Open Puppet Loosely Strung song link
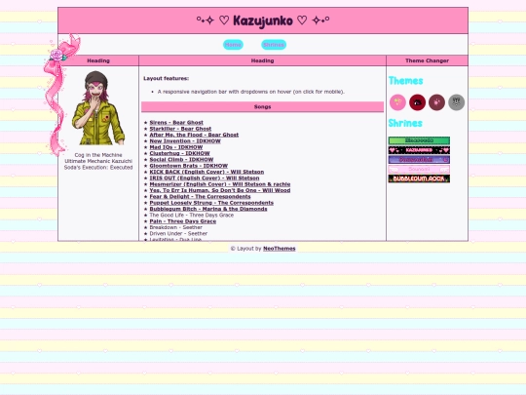The height and width of the screenshot is (395, 526). pyautogui.click(x=211, y=203)
